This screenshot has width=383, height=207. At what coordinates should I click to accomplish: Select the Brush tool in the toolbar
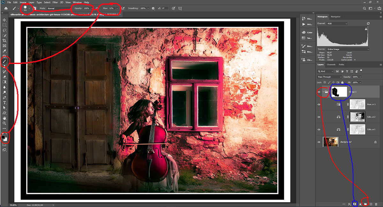tap(5, 61)
